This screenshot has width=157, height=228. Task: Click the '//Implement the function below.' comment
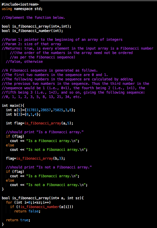pos(33,18)
